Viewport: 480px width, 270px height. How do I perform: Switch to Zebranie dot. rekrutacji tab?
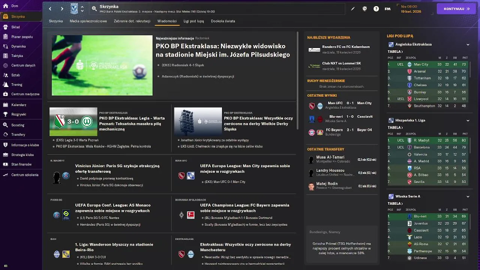tap(132, 21)
